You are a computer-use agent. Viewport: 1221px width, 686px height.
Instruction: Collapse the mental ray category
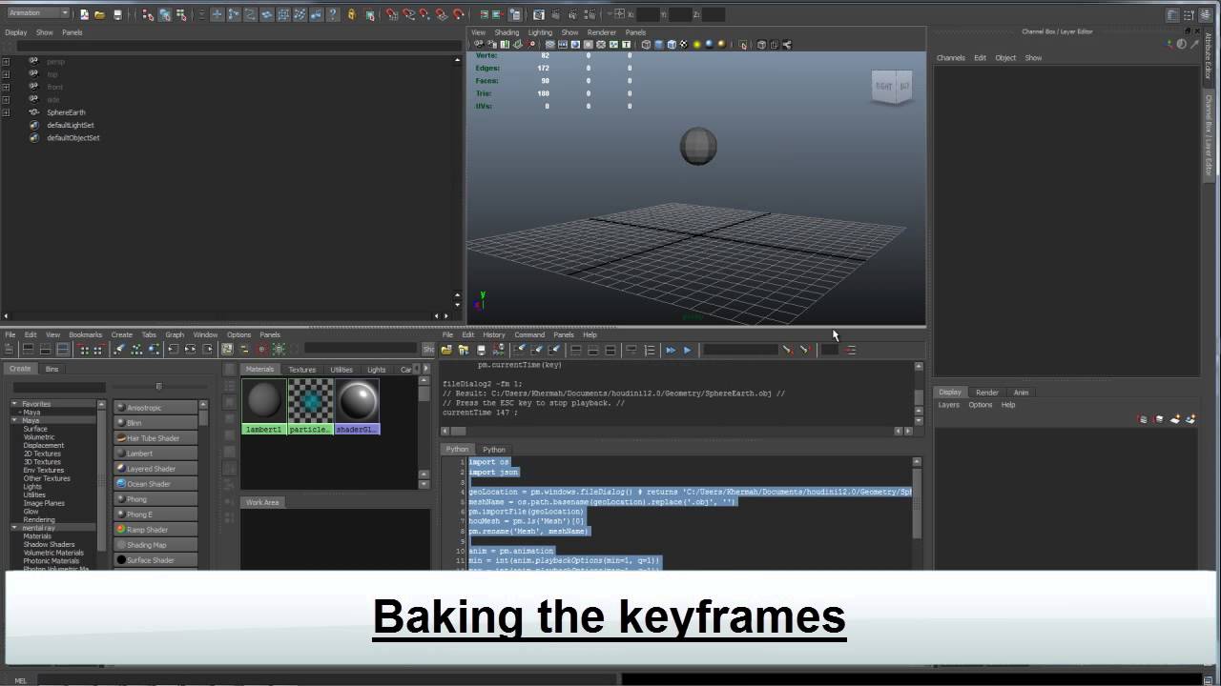point(15,528)
